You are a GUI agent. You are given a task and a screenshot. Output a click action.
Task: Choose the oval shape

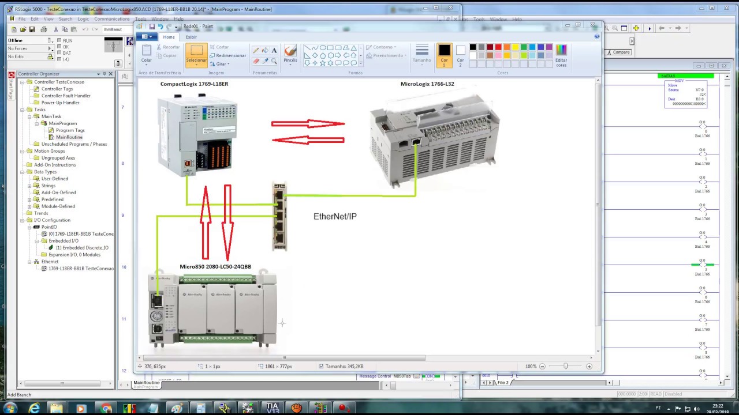pos(323,48)
